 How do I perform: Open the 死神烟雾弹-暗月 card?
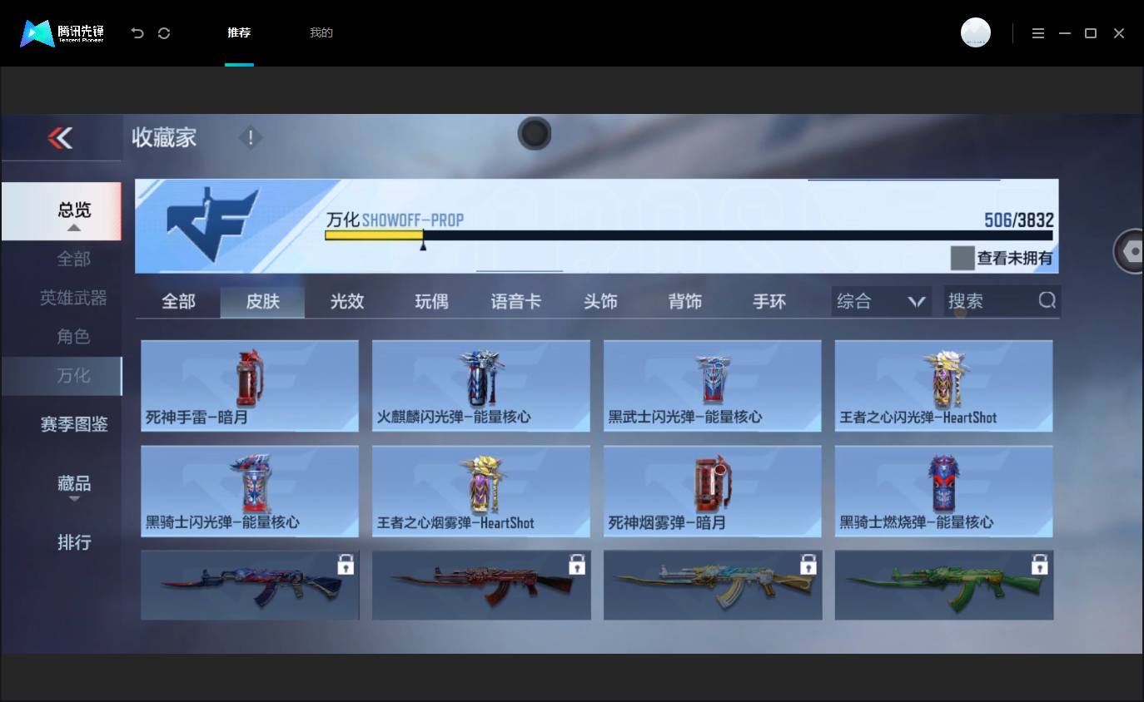713,492
